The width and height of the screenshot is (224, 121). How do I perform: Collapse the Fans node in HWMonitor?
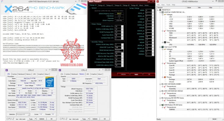(163, 42)
